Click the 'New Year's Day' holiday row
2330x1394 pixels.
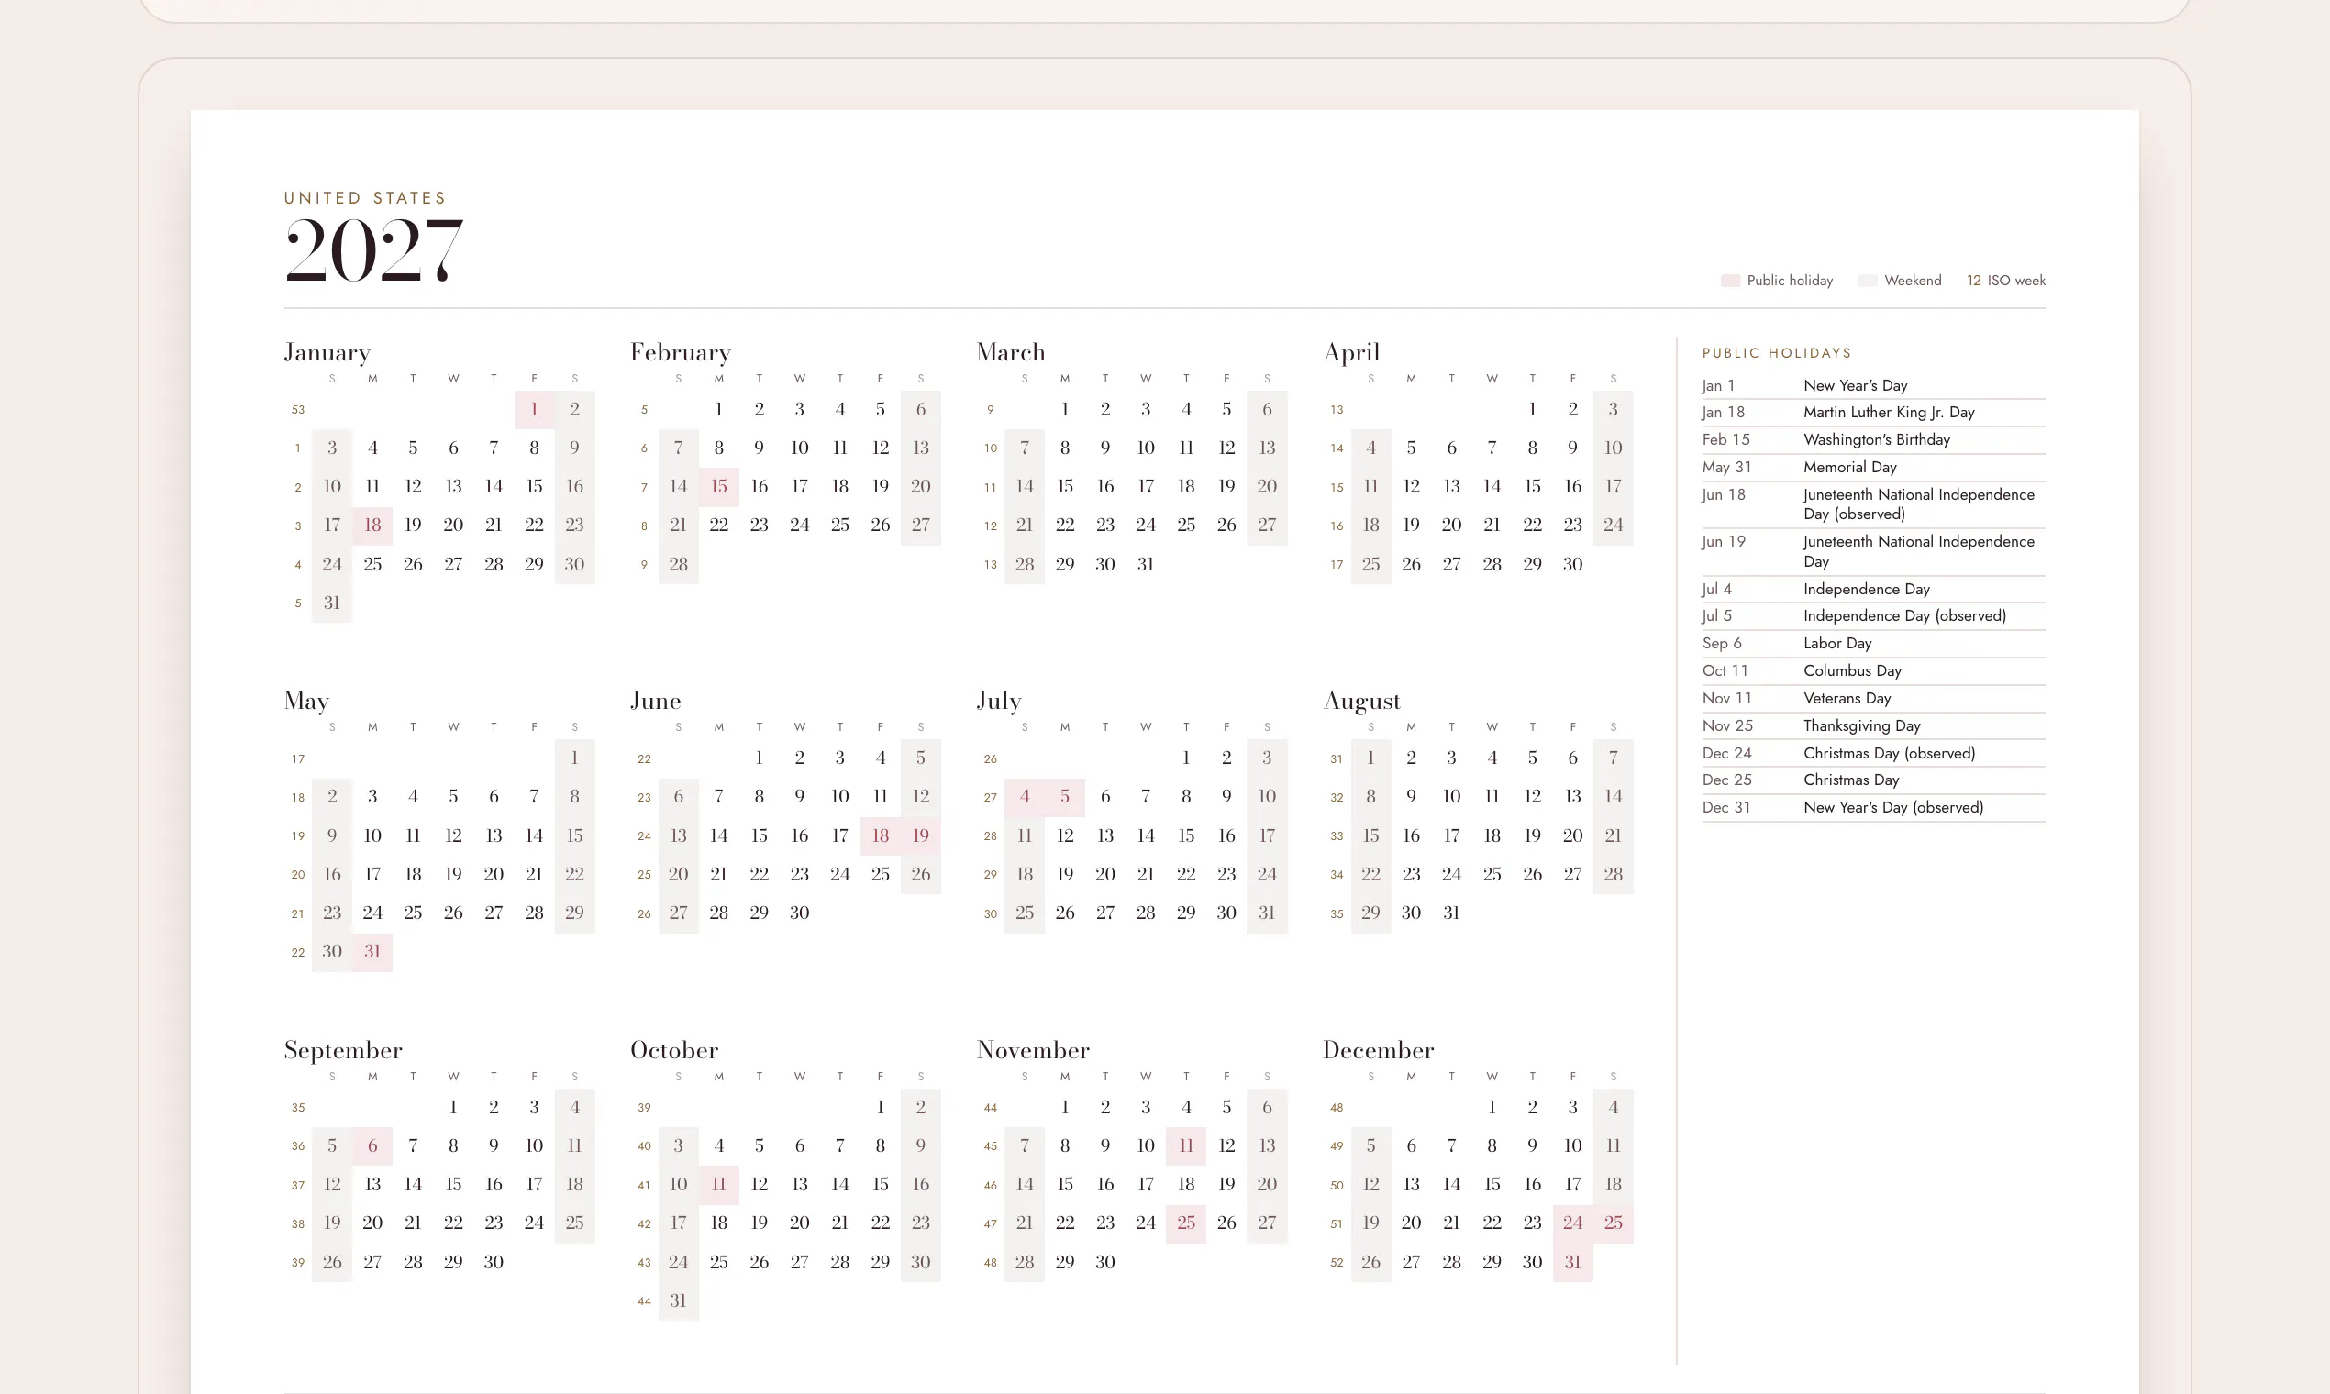click(1873, 385)
